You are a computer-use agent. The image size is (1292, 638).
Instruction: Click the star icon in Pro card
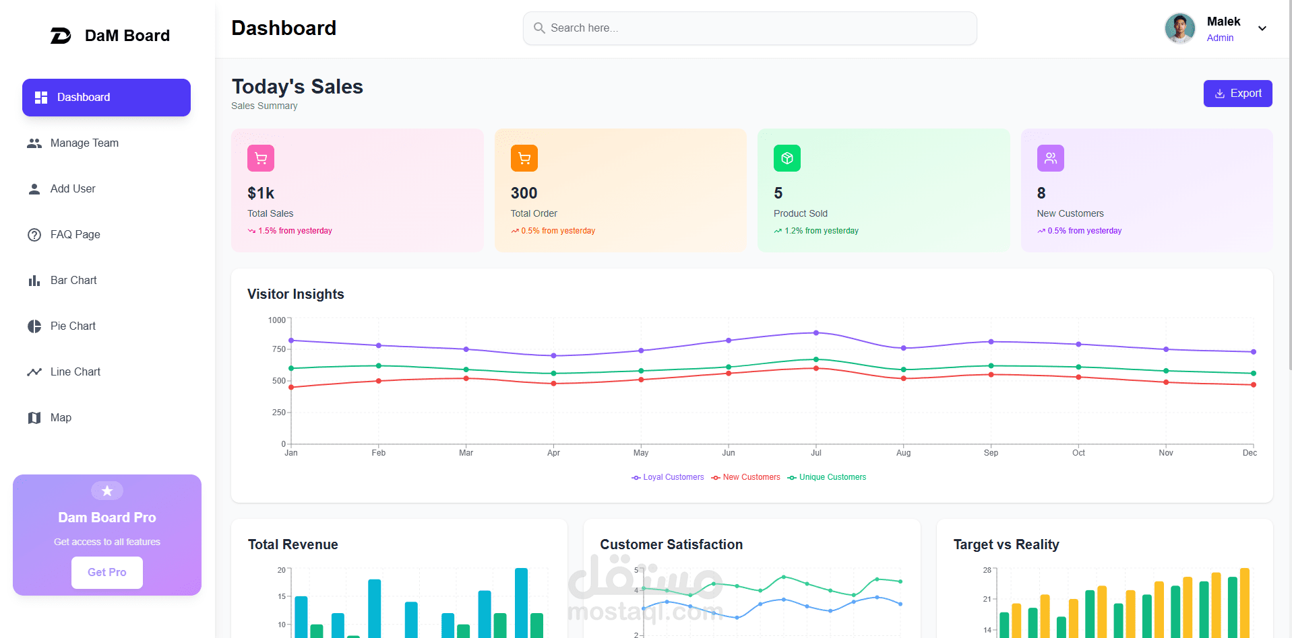pos(107,491)
